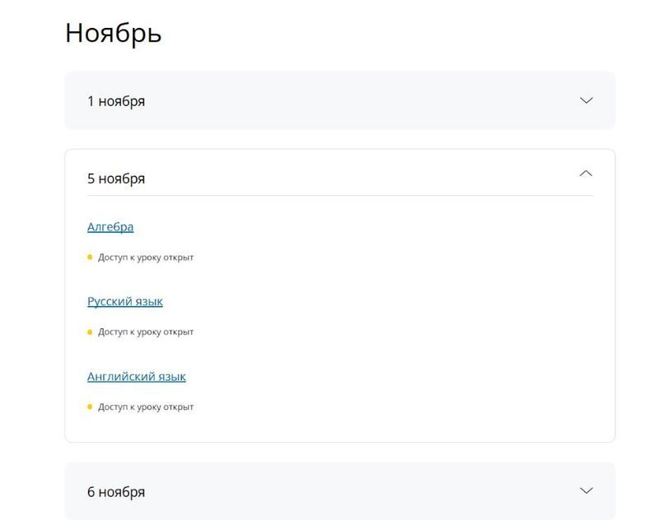Click the 6 ноября date label
The width and height of the screenshot is (659, 520).
click(116, 492)
